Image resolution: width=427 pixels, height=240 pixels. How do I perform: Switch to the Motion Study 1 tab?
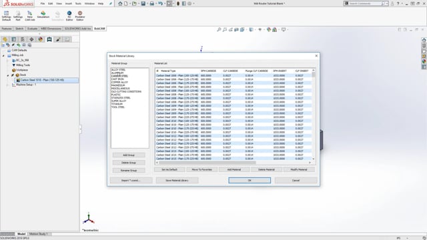(39, 234)
